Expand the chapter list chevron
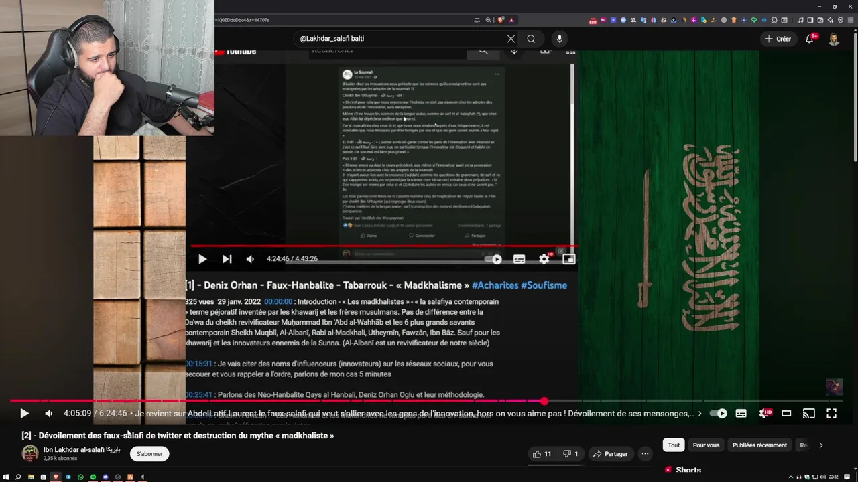858x482 pixels. click(x=700, y=414)
